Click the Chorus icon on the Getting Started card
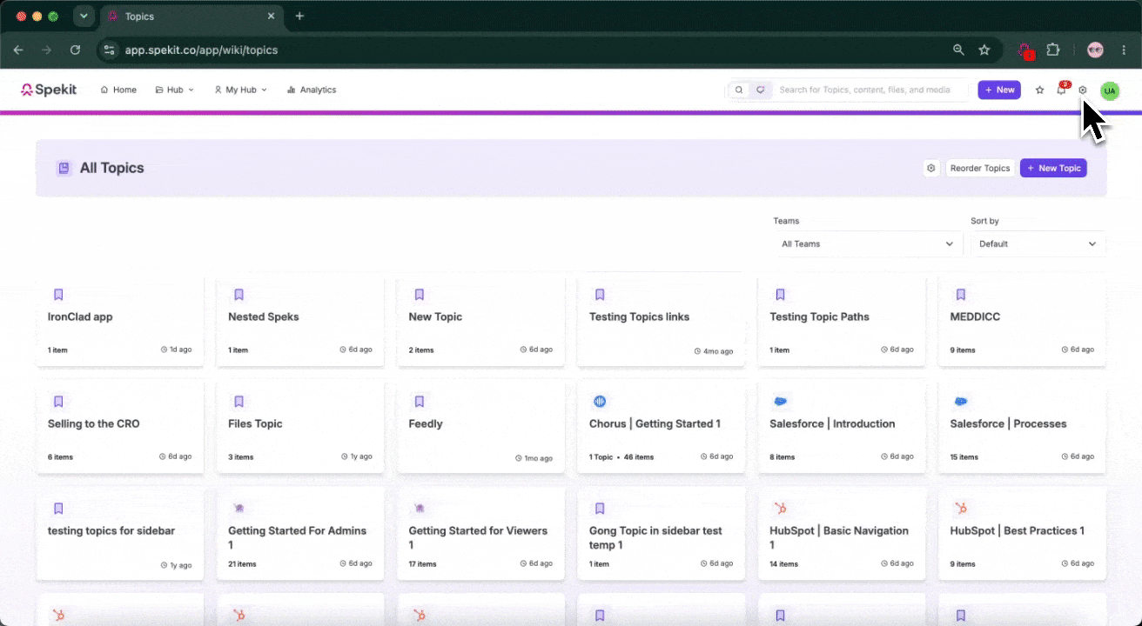 pyautogui.click(x=600, y=402)
